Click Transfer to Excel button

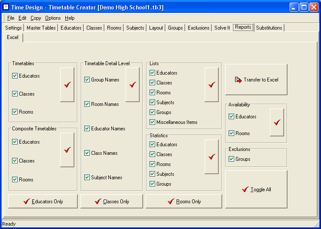coord(256,80)
